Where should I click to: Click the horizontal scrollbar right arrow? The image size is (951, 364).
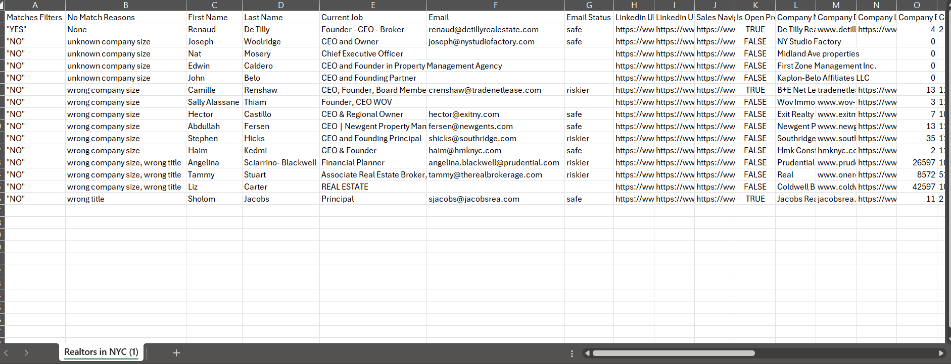(x=941, y=353)
